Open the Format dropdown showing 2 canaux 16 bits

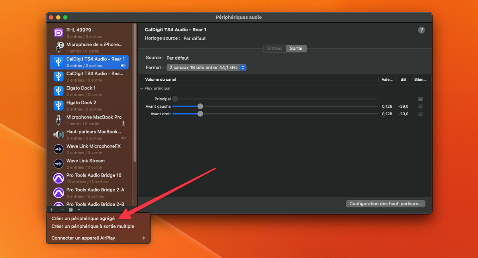(206, 68)
